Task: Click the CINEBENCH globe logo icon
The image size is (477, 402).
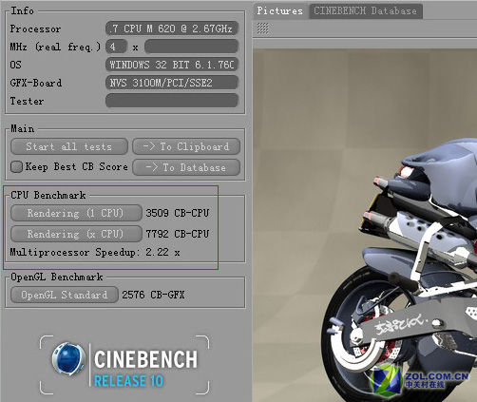Action: click(68, 358)
